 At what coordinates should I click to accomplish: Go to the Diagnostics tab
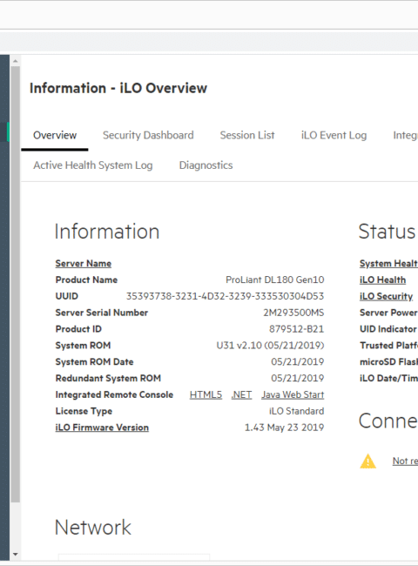[206, 165]
